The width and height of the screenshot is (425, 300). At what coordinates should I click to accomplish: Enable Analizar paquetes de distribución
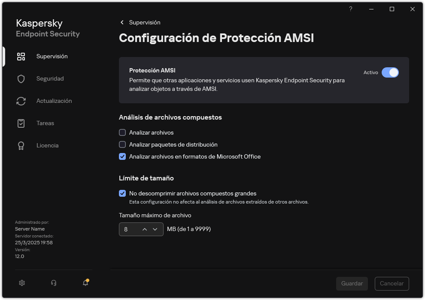(x=122, y=144)
